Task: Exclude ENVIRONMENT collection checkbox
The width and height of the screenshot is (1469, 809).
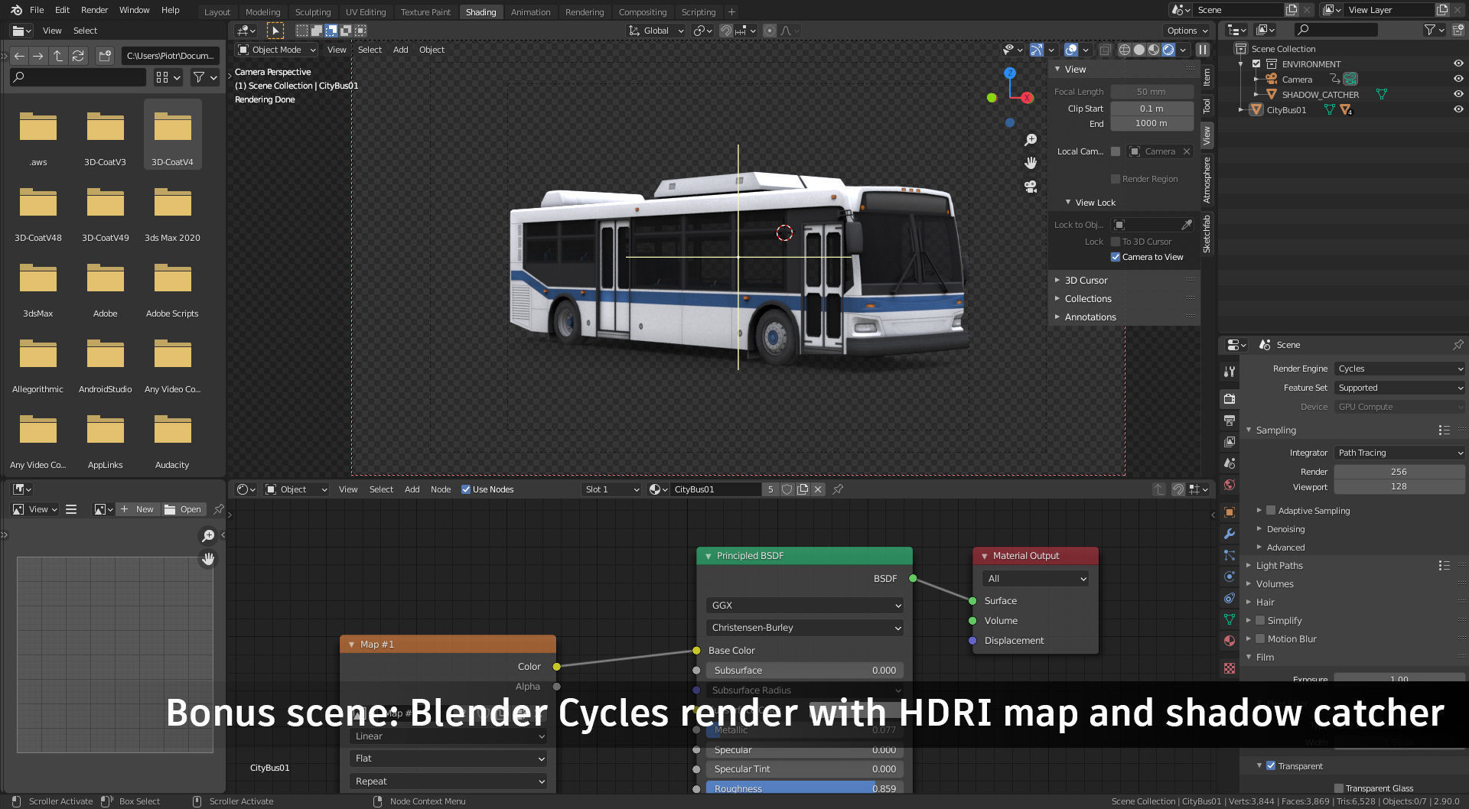Action: pos(1256,64)
